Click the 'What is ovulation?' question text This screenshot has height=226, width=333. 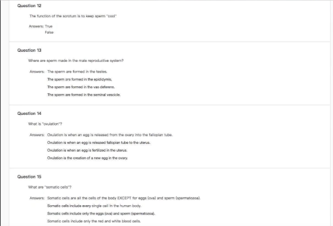pyautogui.click(x=45, y=124)
